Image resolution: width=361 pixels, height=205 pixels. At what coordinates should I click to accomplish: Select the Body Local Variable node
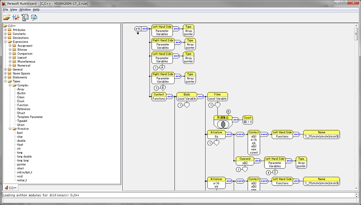tap(187, 97)
